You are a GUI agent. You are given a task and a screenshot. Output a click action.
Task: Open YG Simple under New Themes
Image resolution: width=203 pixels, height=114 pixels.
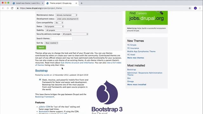132,45
